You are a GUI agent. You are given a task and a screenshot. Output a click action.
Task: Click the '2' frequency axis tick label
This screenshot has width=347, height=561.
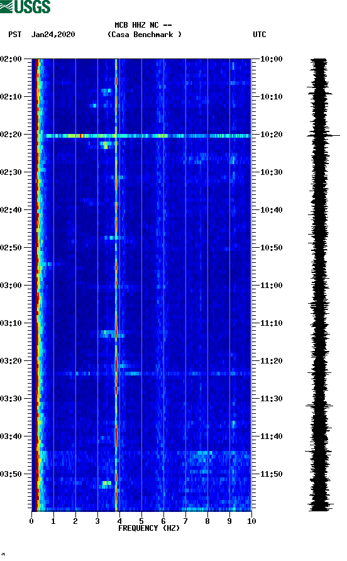75,521
